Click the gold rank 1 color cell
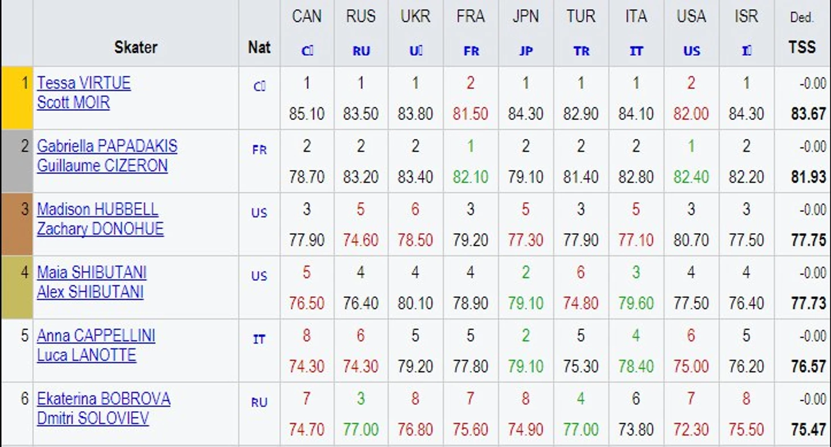This screenshot has height=447, width=831. click(17, 98)
